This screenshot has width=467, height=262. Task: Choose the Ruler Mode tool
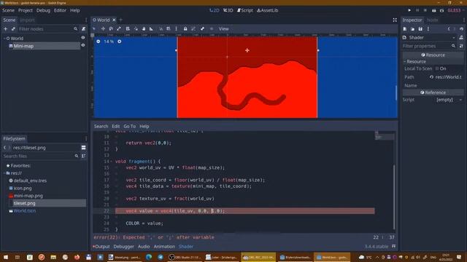151,29
